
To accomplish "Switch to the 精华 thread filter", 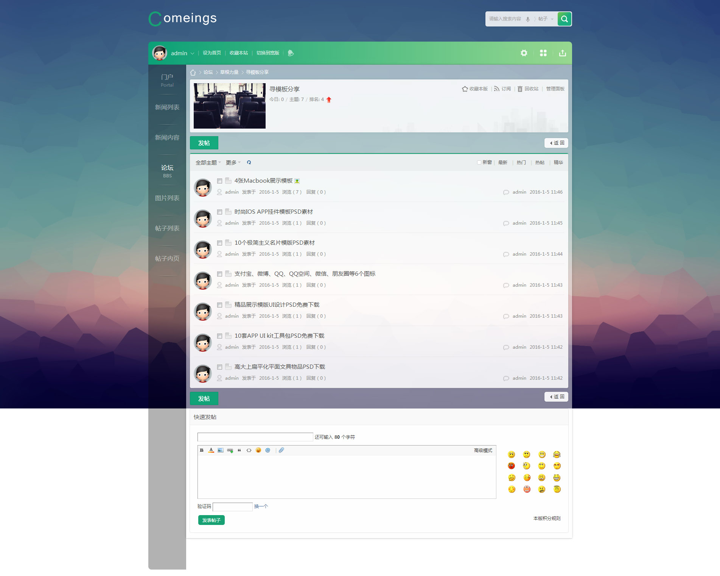I will pos(558,163).
